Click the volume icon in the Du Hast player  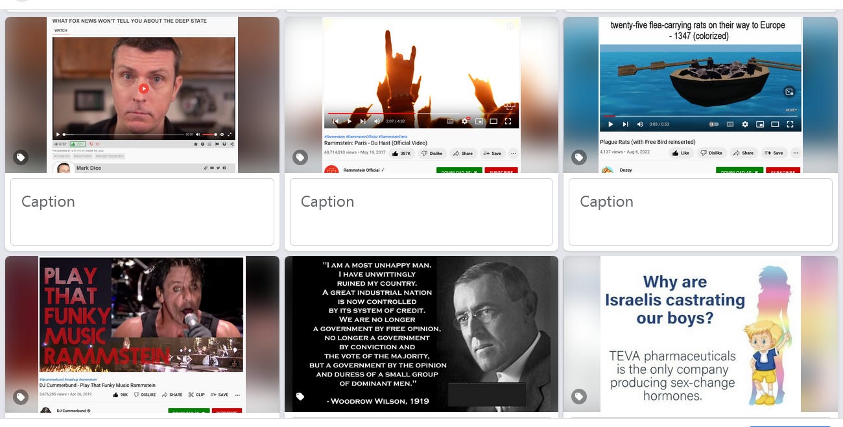377,121
